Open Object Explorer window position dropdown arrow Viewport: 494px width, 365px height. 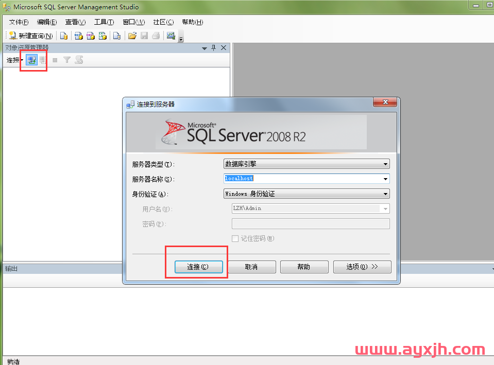click(204, 48)
